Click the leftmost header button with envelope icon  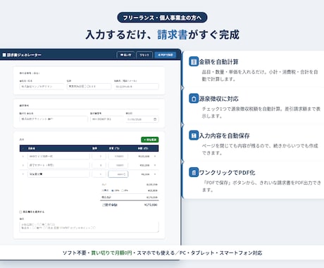coord(125,55)
